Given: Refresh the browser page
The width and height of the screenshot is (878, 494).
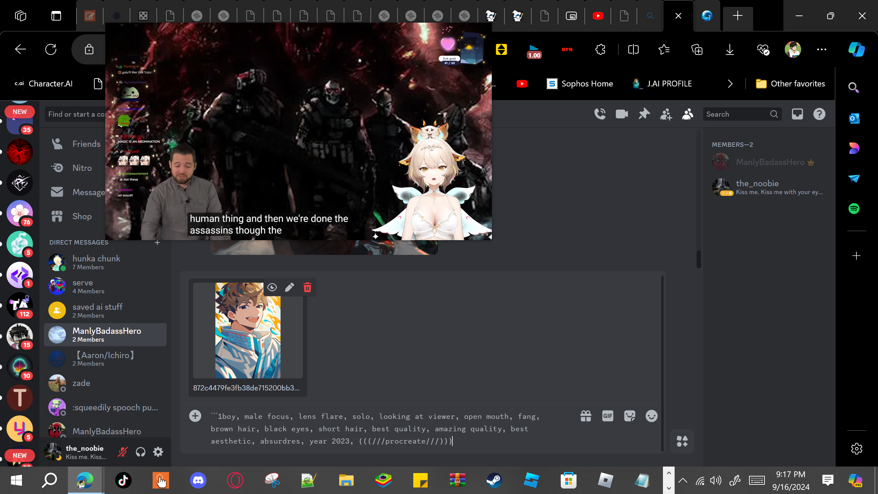Looking at the screenshot, I should (51, 49).
